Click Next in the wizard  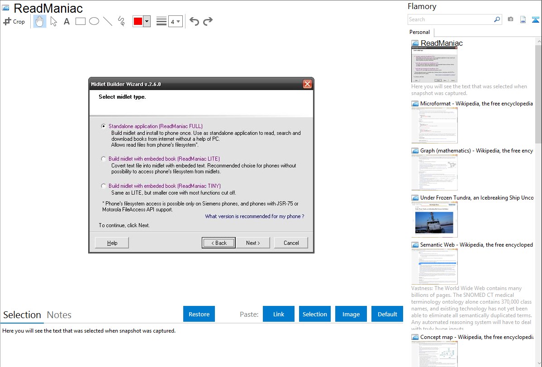[x=253, y=243]
